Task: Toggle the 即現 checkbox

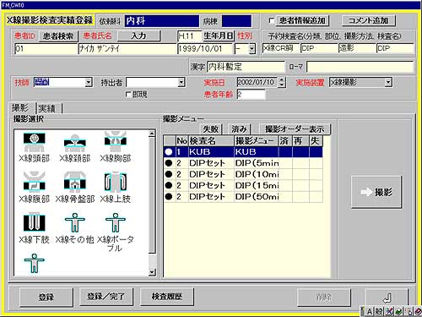Action: pos(128,94)
